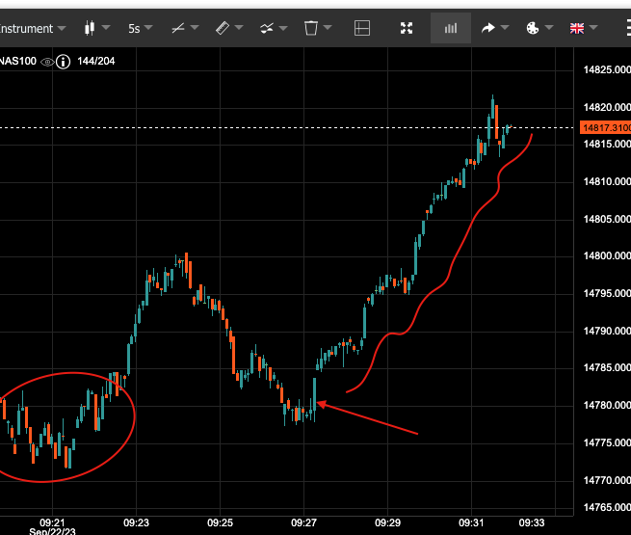Click the 14800.000 price axis label
Screen dimensions: 631x535
click(x=607, y=255)
